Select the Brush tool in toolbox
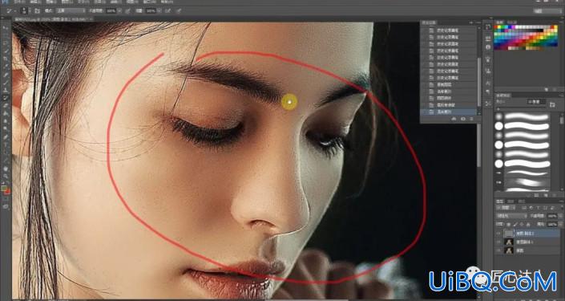The width and height of the screenshot is (565, 301). (x=6, y=82)
